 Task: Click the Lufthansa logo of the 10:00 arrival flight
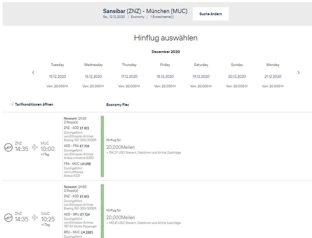coord(8,147)
